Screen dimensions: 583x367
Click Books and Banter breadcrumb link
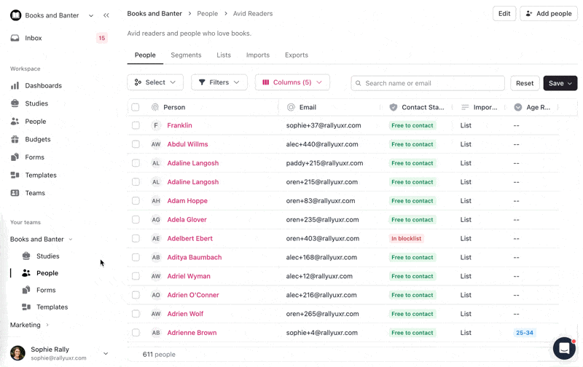coord(154,13)
